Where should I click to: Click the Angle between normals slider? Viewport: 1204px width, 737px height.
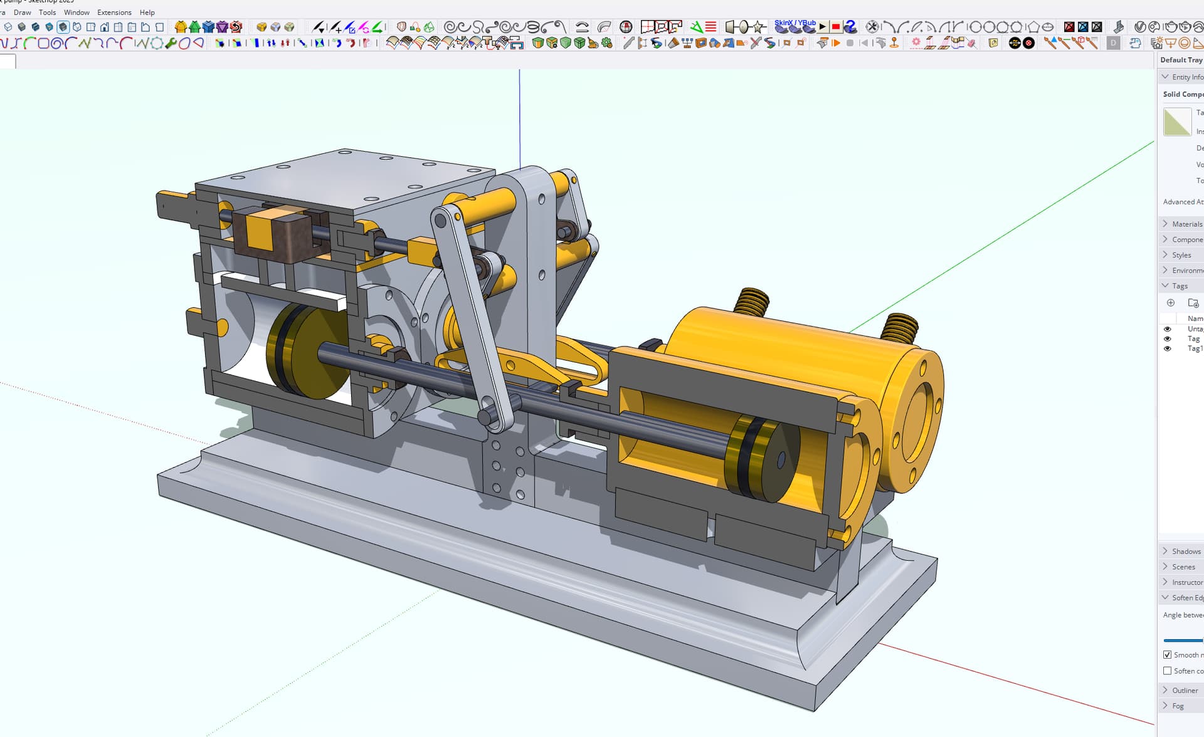[x=1183, y=640]
